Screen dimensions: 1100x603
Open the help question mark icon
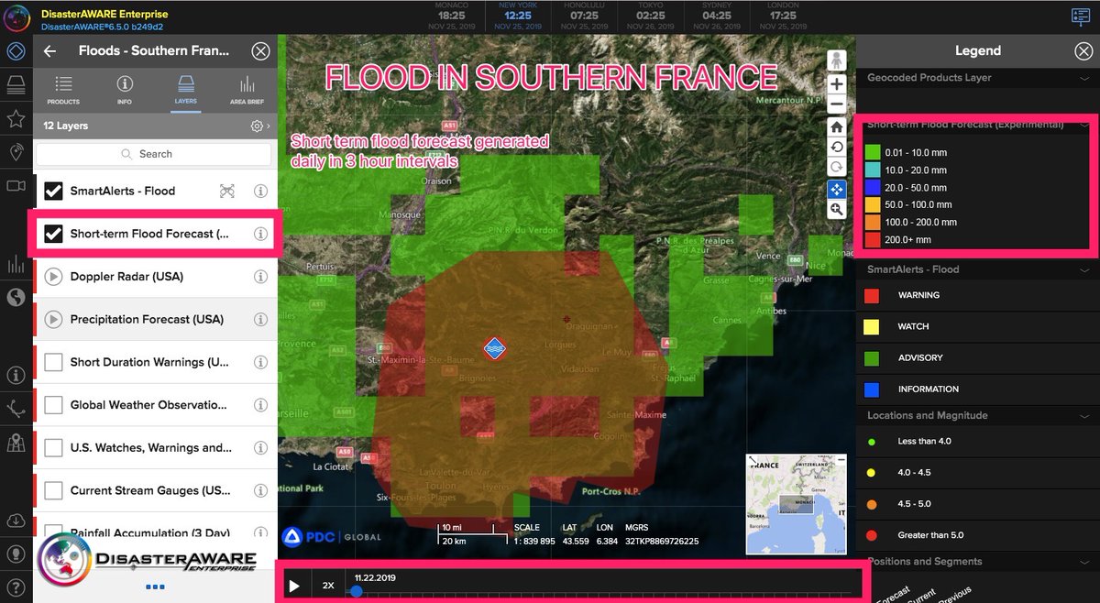click(16, 586)
